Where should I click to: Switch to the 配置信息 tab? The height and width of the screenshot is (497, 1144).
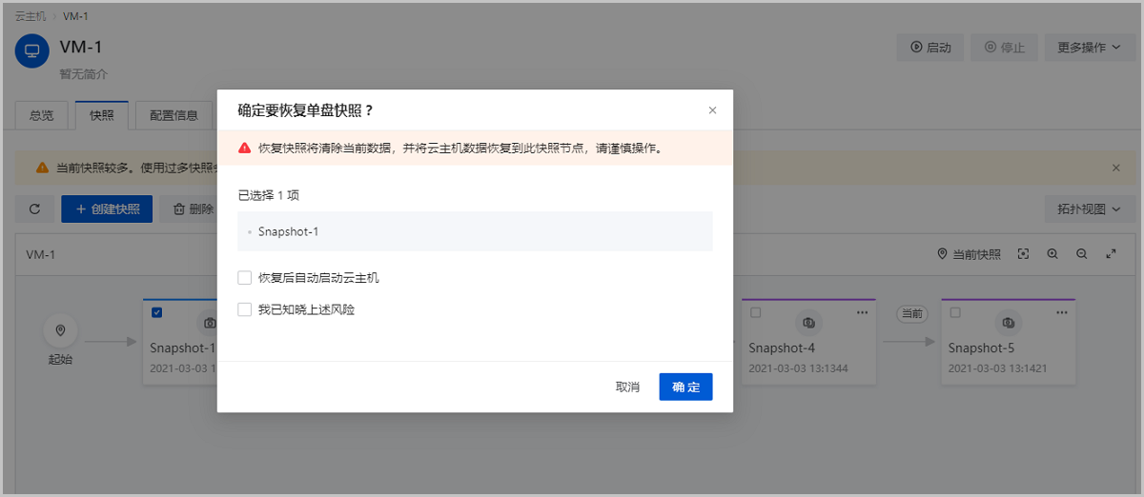(x=174, y=115)
